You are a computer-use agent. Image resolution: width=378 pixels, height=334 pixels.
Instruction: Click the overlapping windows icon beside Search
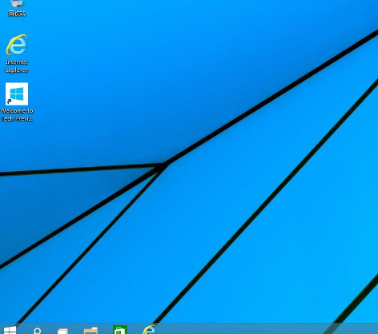coord(63,331)
